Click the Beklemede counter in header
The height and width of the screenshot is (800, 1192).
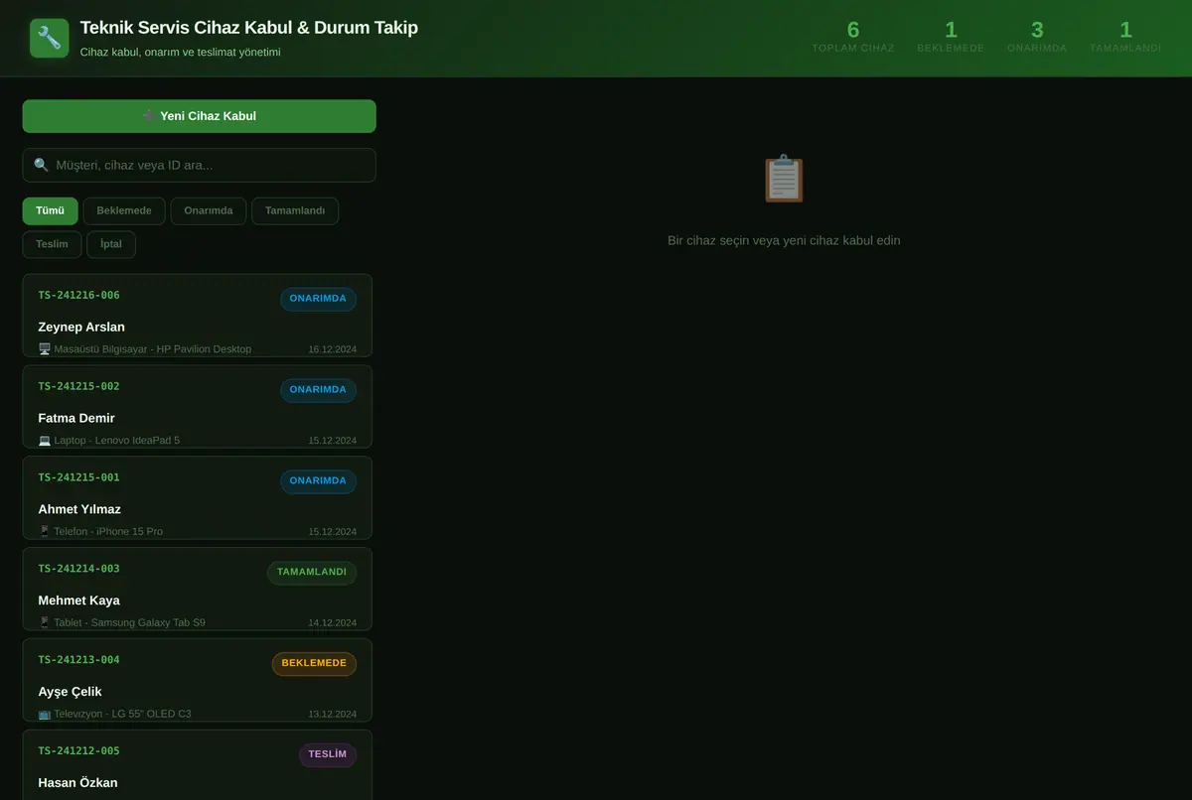[951, 37]
